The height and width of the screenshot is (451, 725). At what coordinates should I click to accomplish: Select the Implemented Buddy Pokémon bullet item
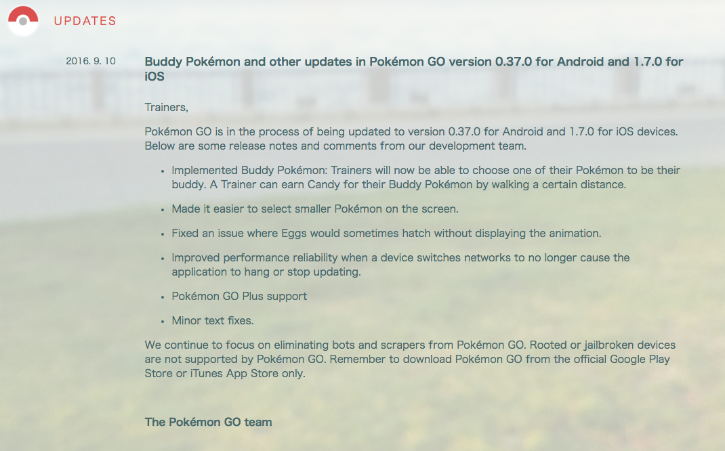point(426,177)
